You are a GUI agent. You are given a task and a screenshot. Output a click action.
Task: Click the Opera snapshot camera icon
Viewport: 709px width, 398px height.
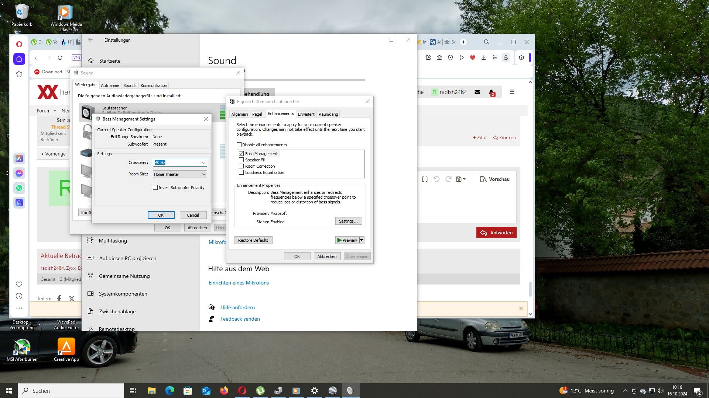point(439,57)
